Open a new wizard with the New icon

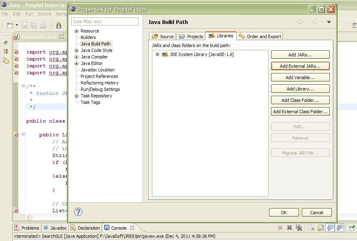click(10, 25)
